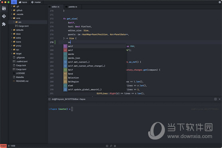The height and width of the screenshot is (148, 222).
Task: Click the terminal icon beside dz@Polycom title
Action: [x=50, y=99]
